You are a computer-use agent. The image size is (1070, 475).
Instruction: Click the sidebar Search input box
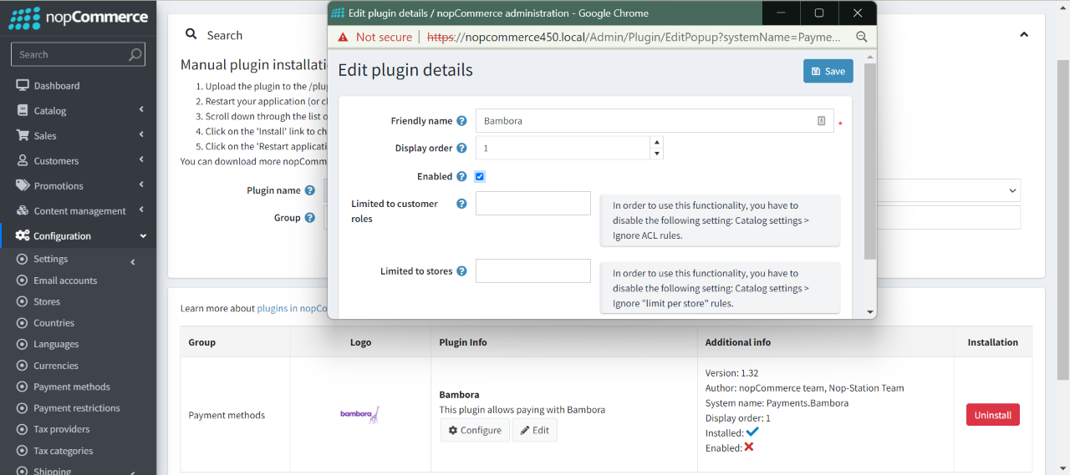coord(78,55)
